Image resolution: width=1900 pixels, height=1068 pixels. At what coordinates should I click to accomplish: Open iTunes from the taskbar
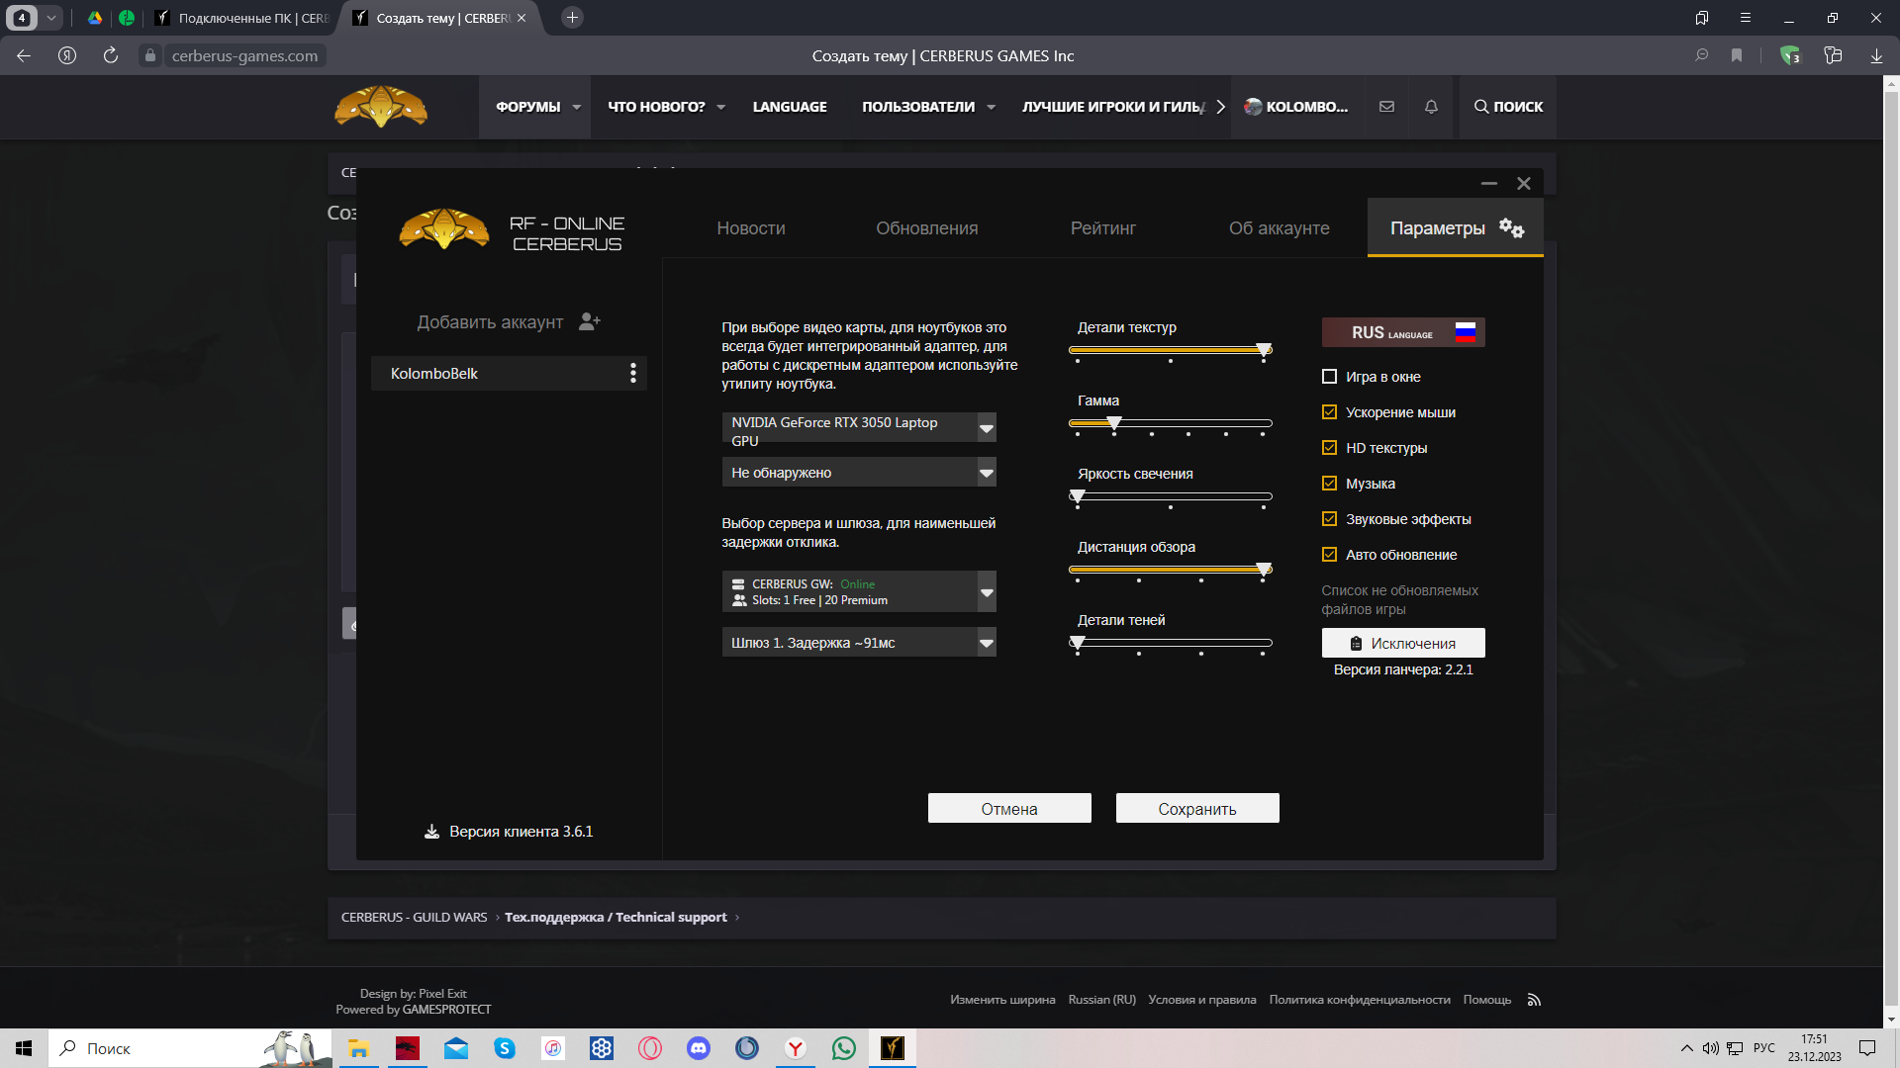[553, 1048]
